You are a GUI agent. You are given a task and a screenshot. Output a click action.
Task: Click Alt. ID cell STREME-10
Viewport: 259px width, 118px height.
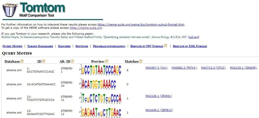67,84
